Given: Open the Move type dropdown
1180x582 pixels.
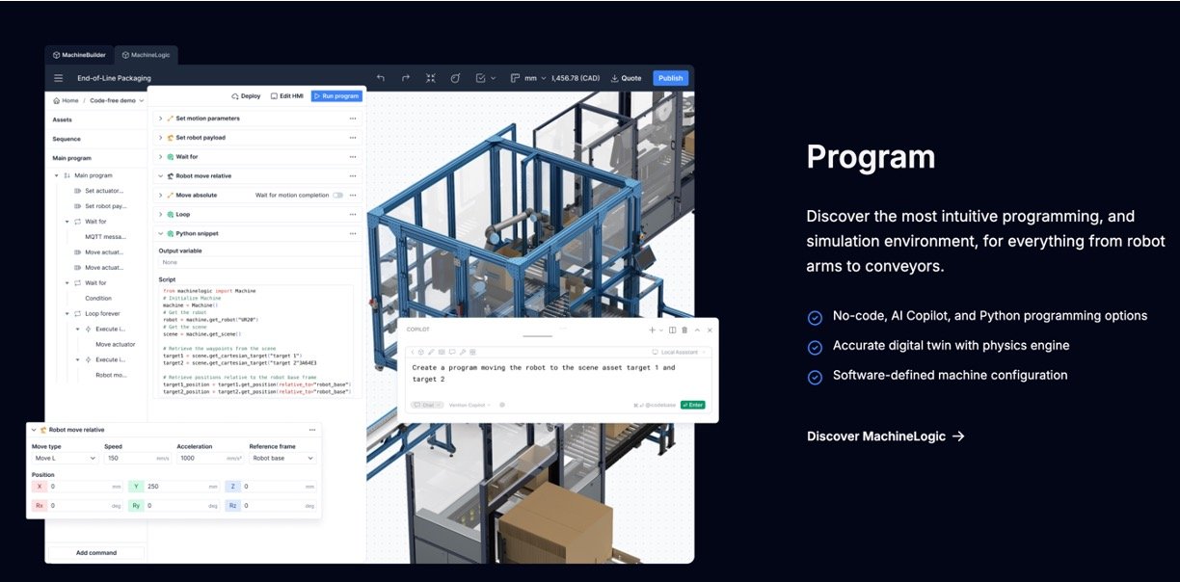Looking at the screenshot, I should tap(66, 459).
